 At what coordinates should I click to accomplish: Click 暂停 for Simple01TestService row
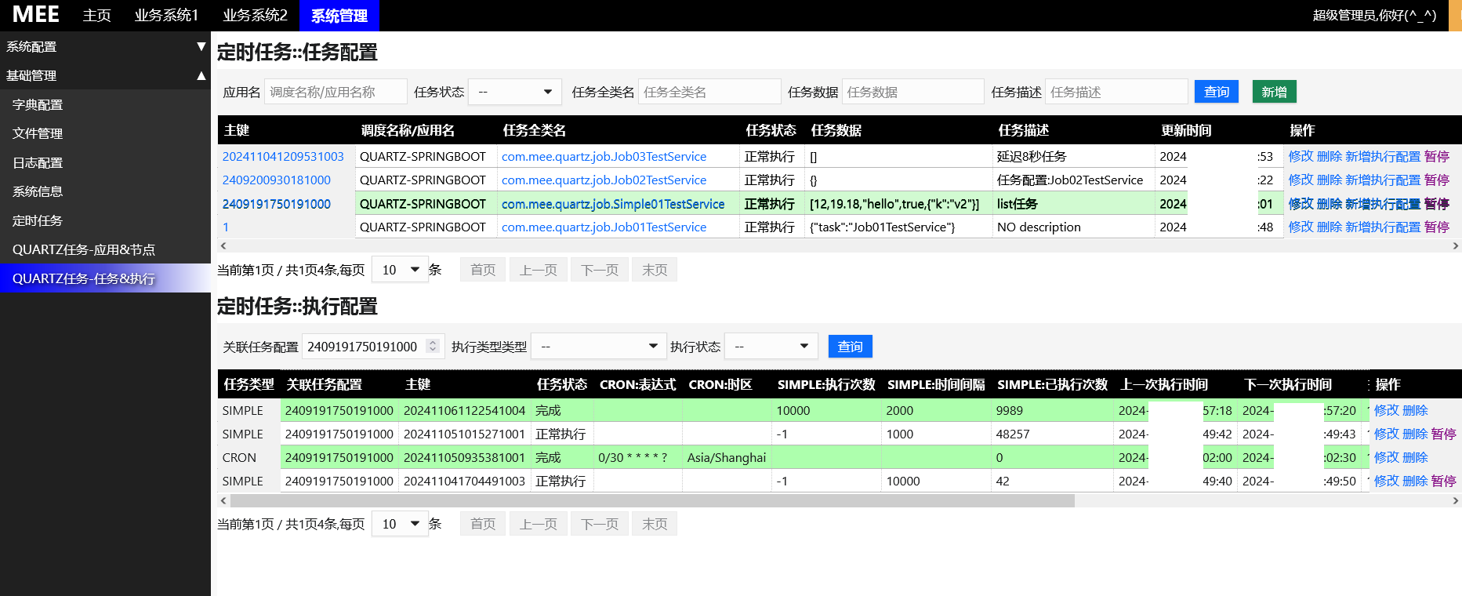coord(1437,204)
